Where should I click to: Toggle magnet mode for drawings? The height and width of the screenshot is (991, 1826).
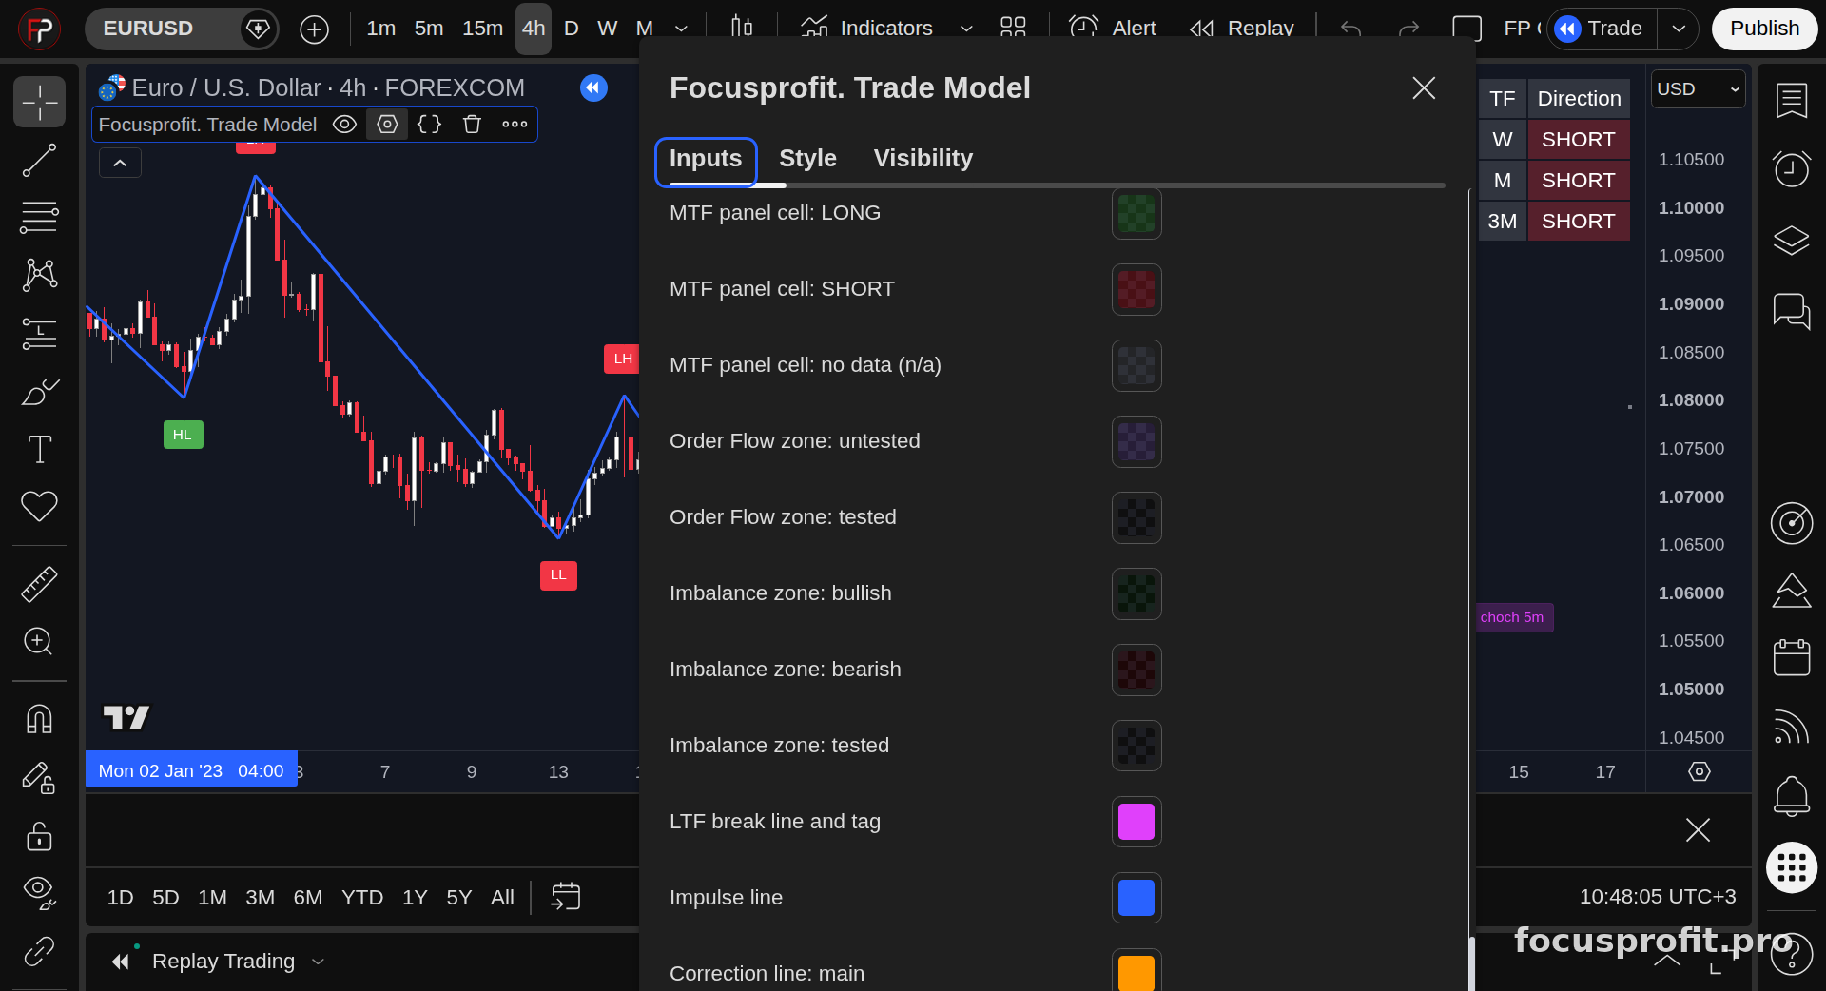tap(39, 720)
